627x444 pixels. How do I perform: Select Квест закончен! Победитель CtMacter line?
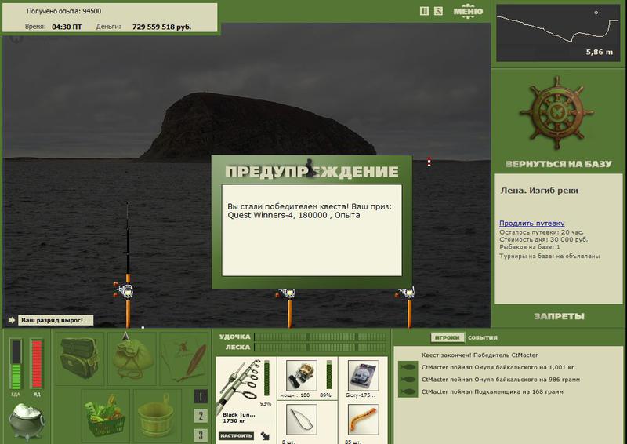(480, 355)
